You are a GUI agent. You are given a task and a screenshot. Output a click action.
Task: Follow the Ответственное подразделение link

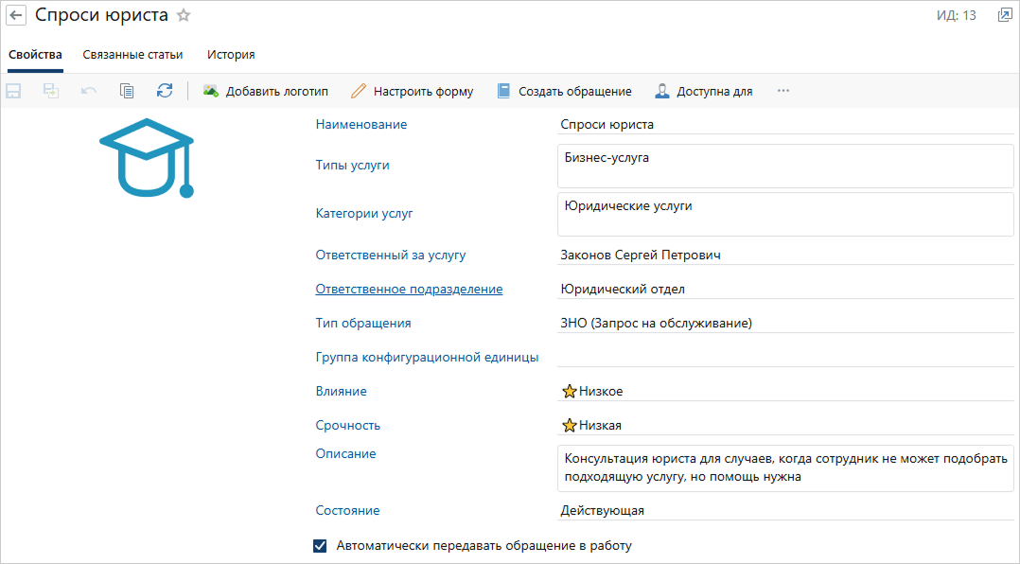pos(409,290)
